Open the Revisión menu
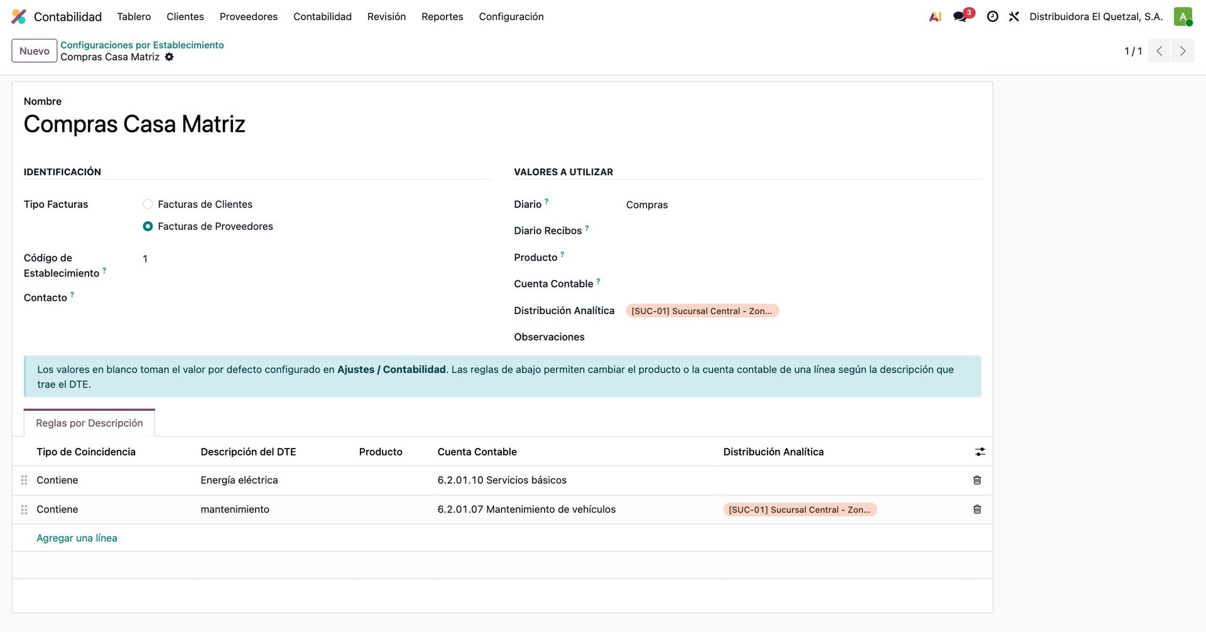This screenshot has height=632, width=1206. [x=386, y=17]
